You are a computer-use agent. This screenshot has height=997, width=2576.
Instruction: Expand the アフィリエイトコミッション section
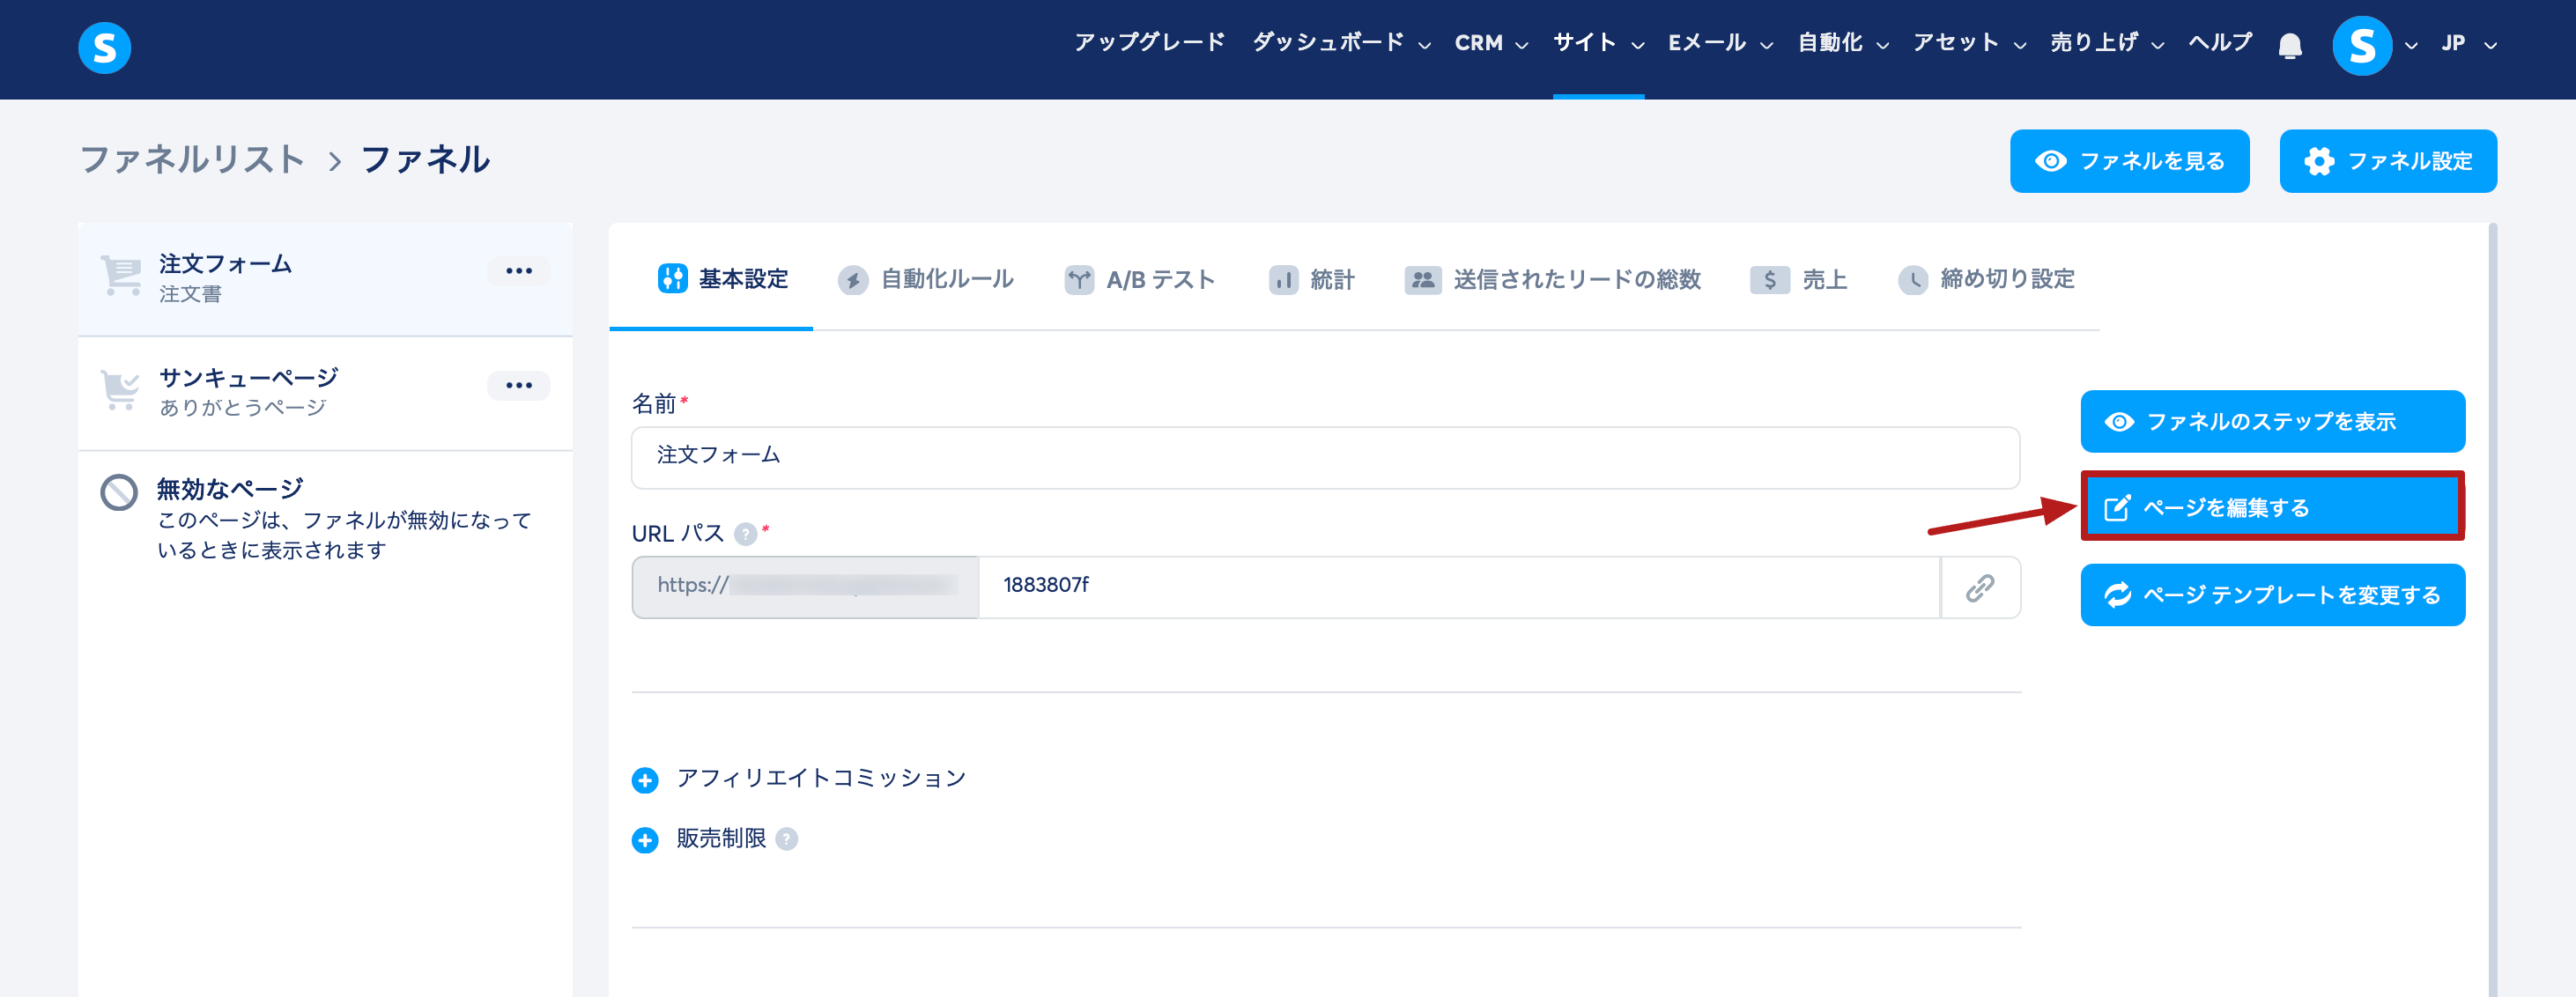pyautogui.click(x=645, y=780)
